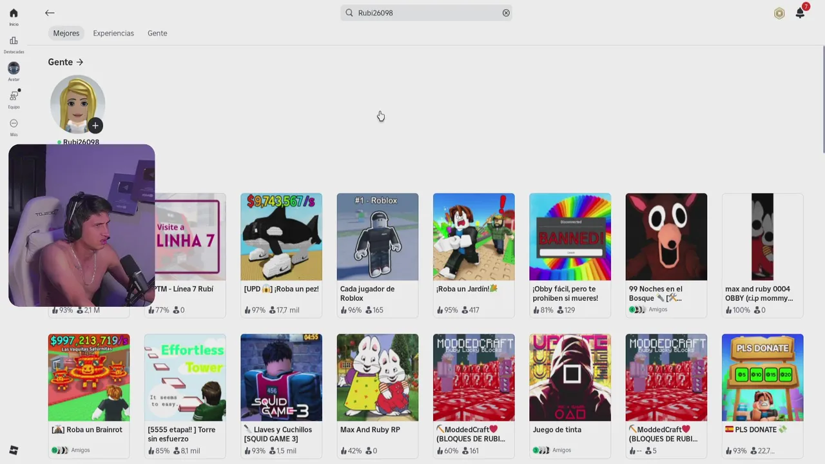The image size is (825, 464).
Task: Clear the search text with the X icon
Action: [506, 13]
